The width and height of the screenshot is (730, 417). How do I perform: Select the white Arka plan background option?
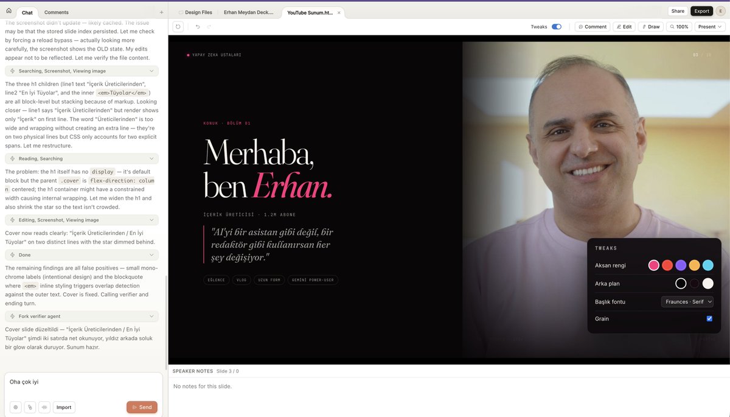tap(709, 284)
